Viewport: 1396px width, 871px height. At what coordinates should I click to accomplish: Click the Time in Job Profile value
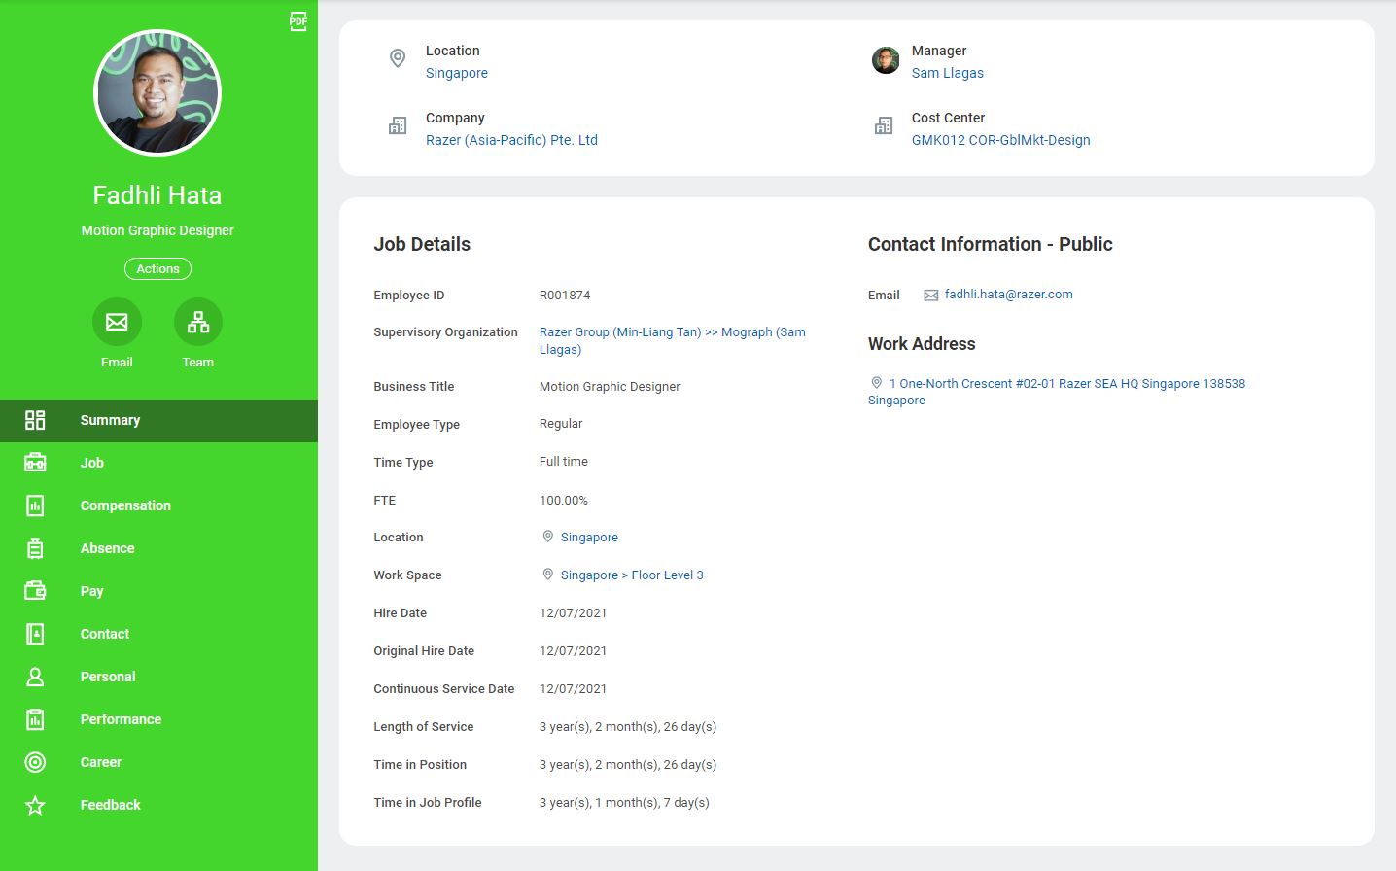(624, 803)
